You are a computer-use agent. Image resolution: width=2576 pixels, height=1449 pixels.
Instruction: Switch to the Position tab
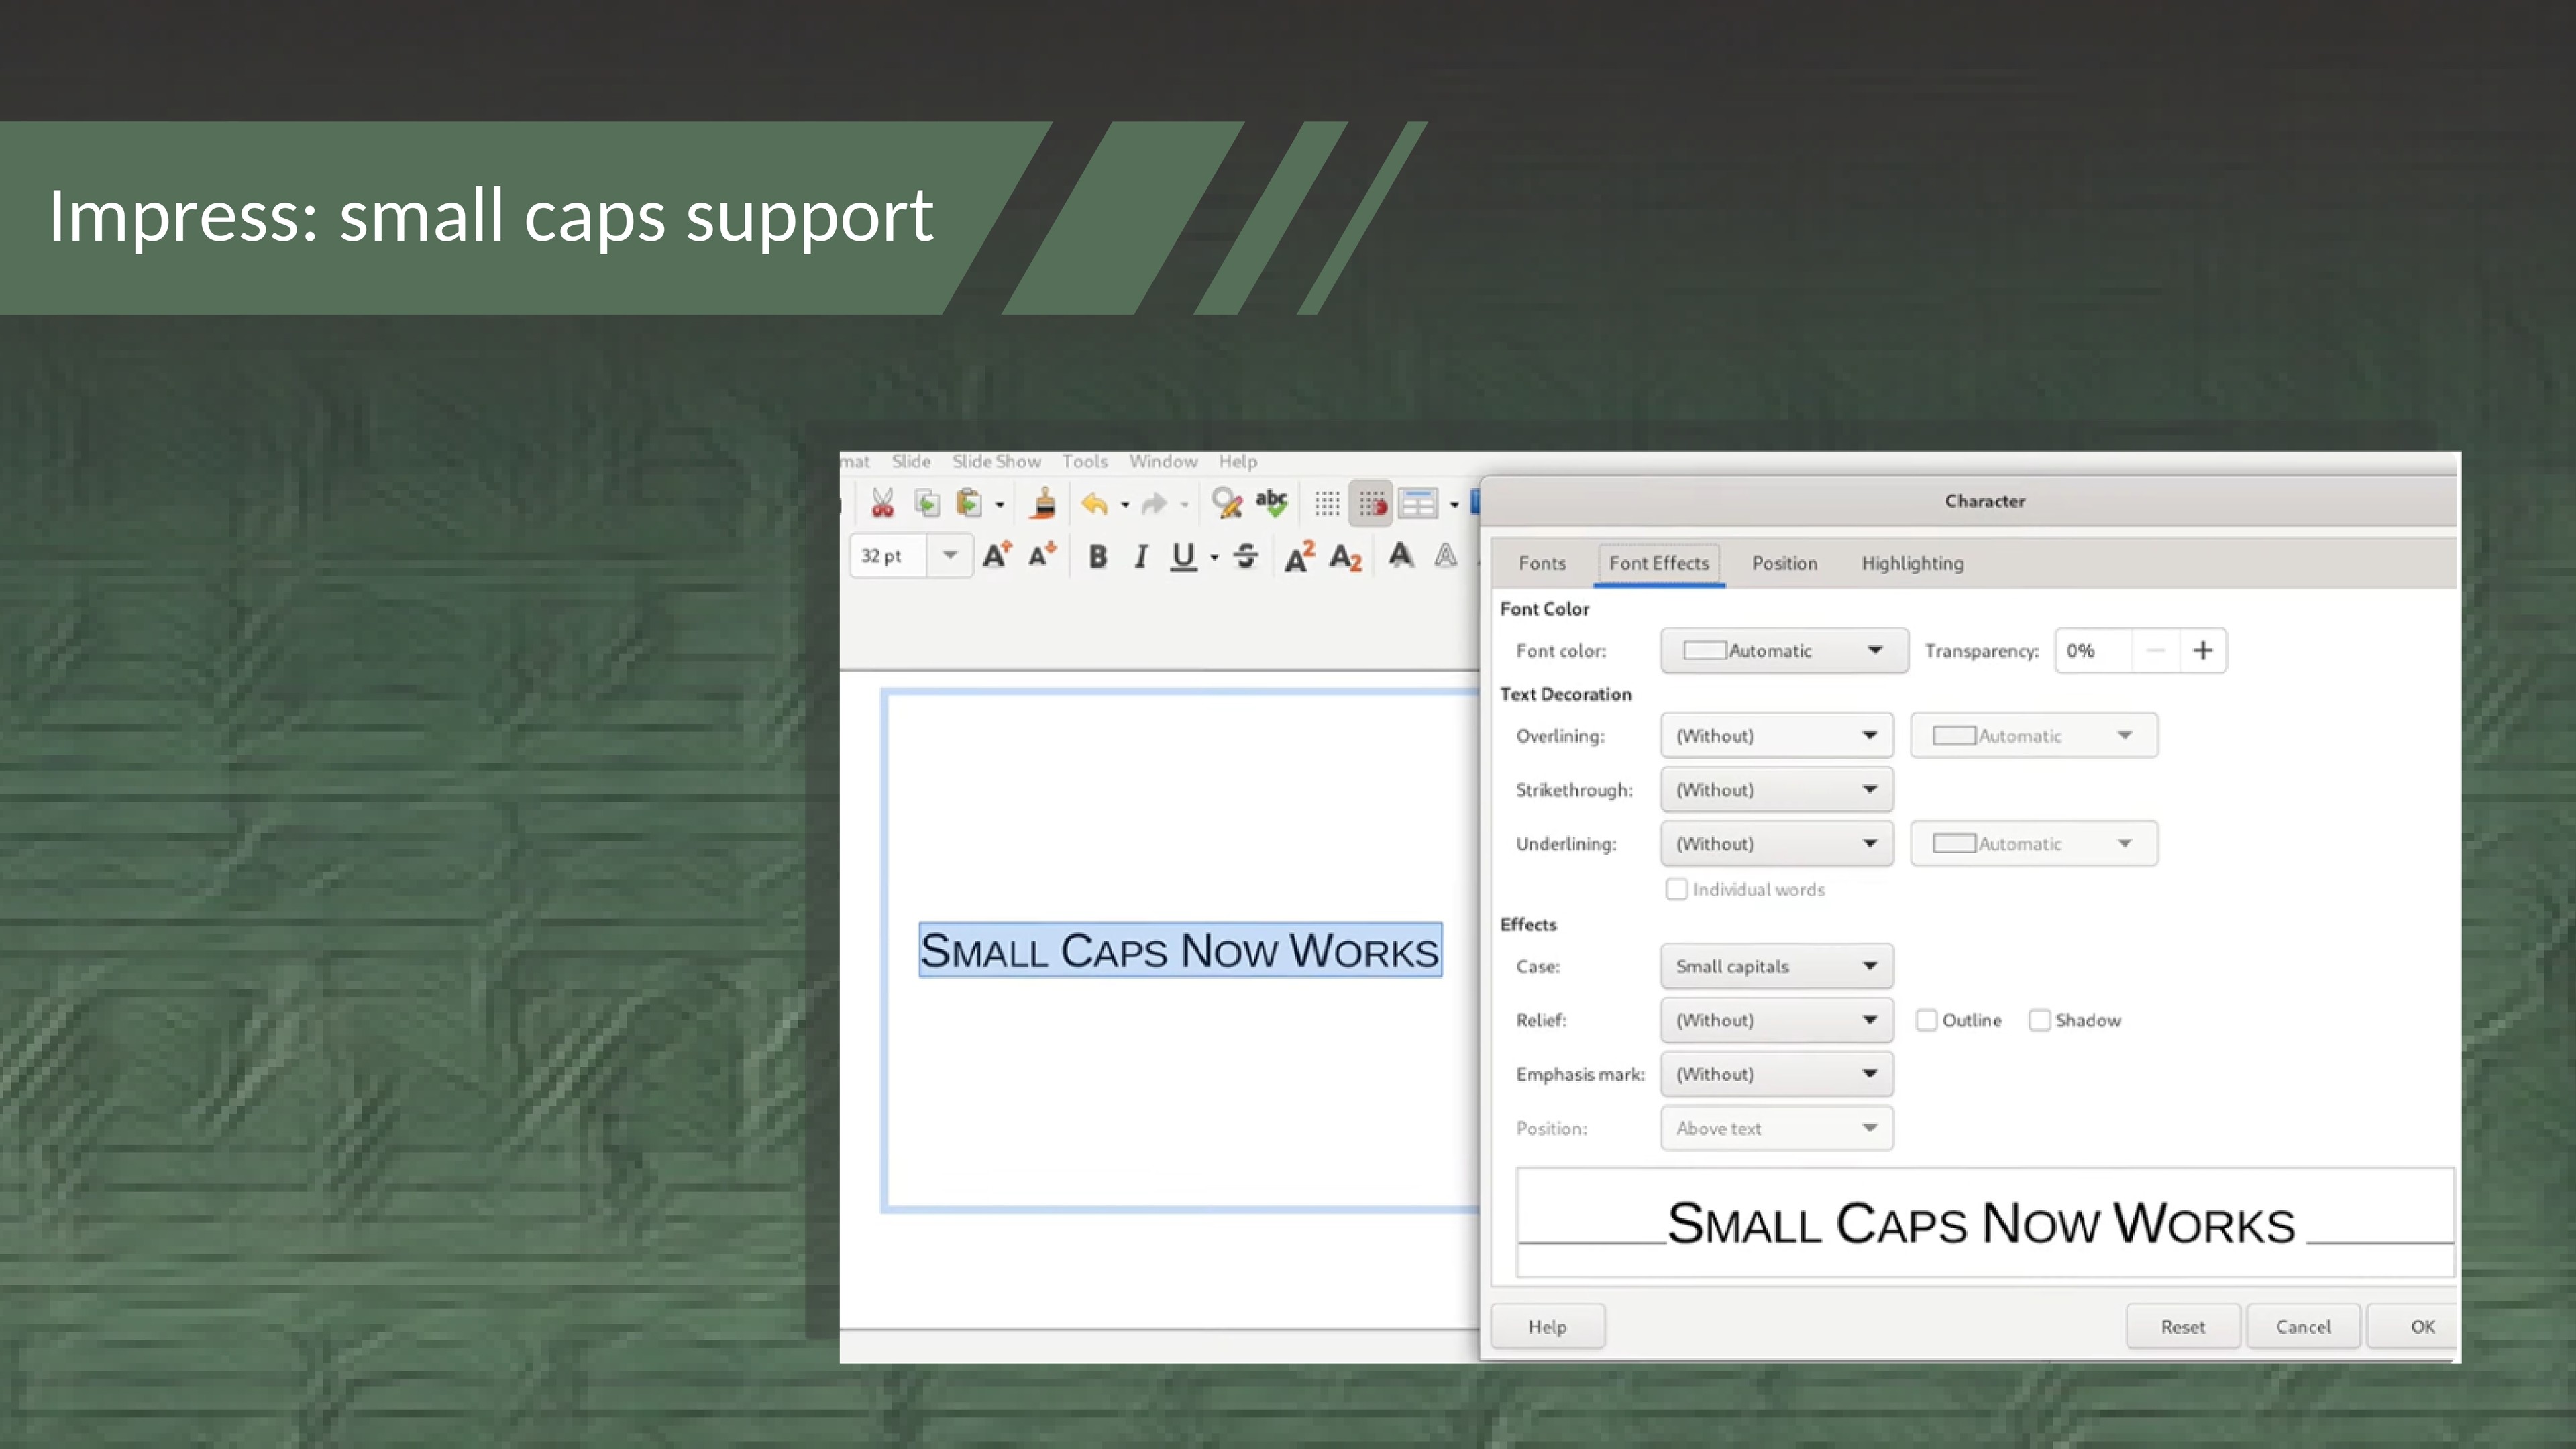pyautogui.click(x=1784, y=563)
